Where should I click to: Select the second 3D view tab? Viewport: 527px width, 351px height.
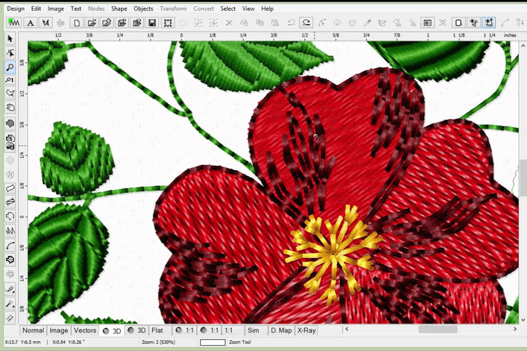(x=137, y=331)
